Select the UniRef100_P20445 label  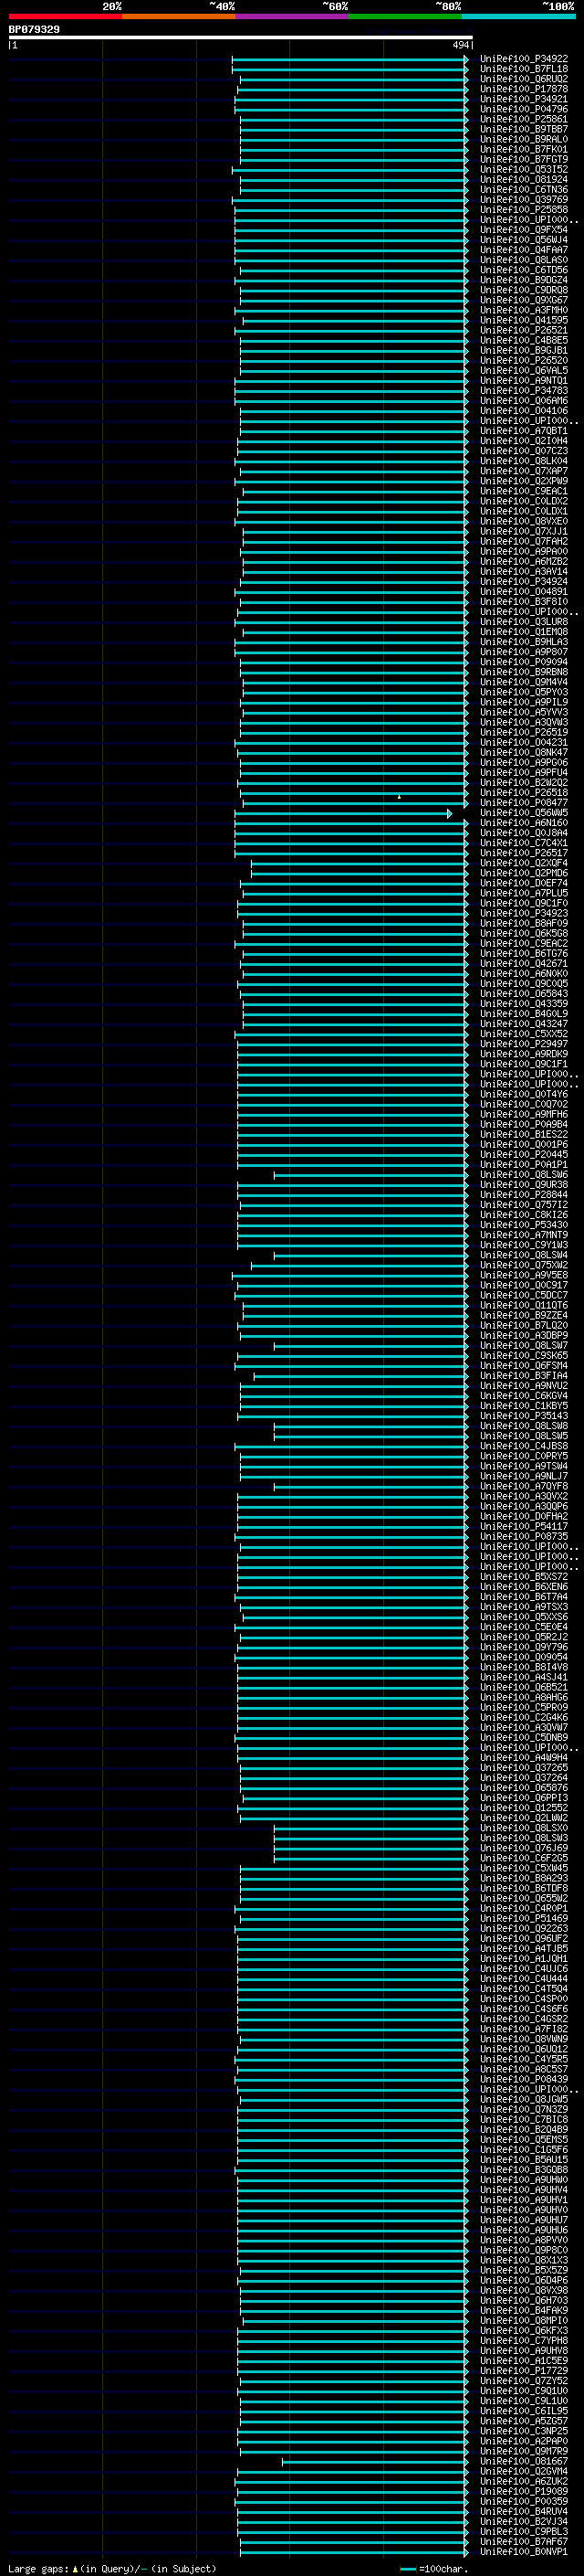point(524,1155)
